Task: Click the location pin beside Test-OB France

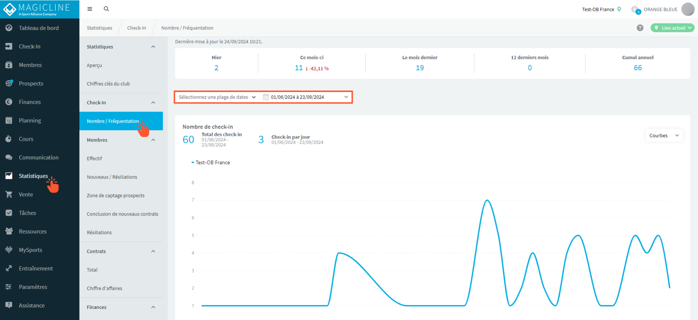Action: click(619, 9)
